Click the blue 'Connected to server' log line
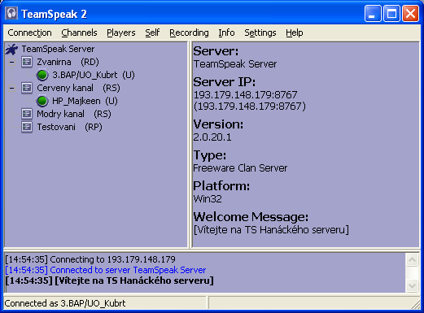Image resolution: width=424 pixels, height=313 pixels. (106, 270)
